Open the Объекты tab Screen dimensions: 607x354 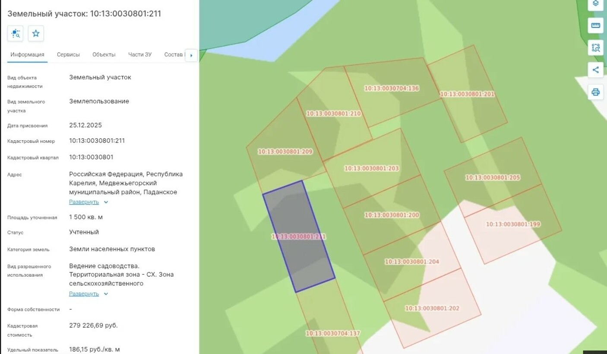(104, 55)
